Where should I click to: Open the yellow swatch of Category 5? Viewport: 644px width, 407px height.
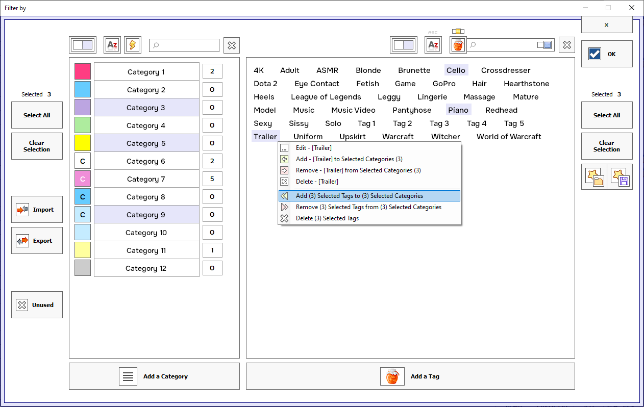tap(83, 143)
